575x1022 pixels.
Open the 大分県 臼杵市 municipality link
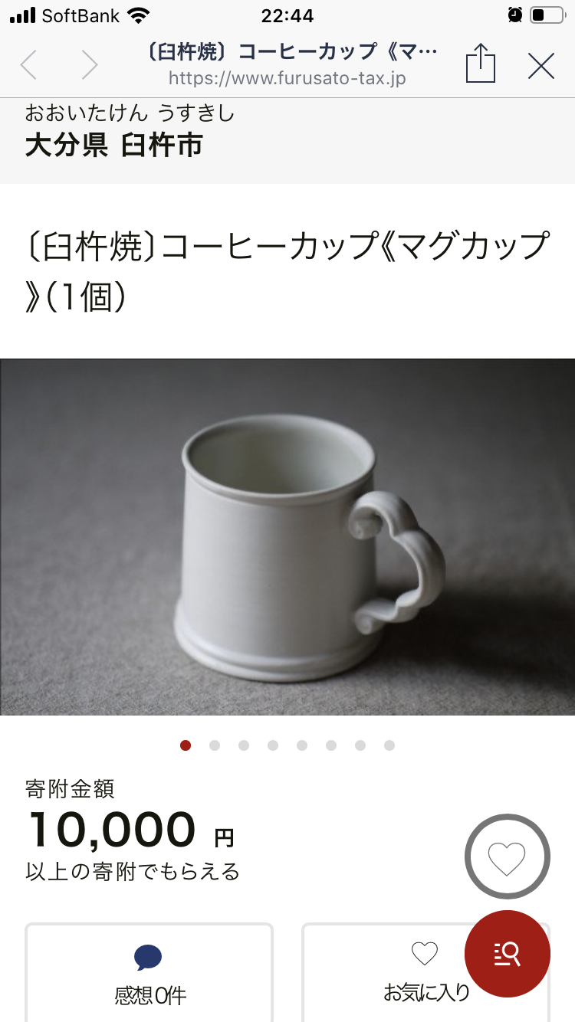click(x=113, y=145)
